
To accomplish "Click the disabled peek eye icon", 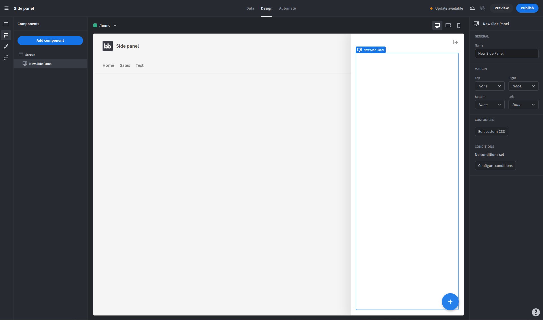I will click(483, 8).
